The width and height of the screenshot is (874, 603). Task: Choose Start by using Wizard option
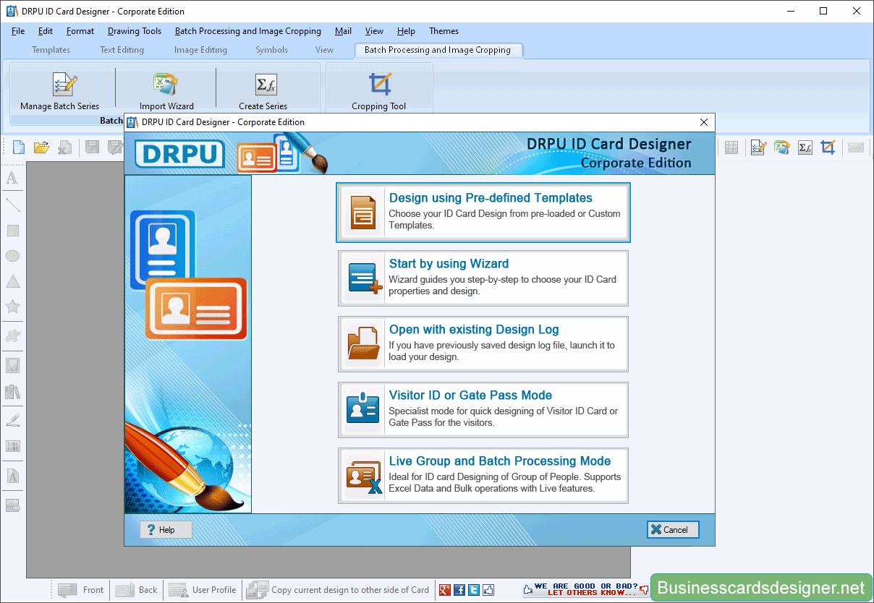483,278
